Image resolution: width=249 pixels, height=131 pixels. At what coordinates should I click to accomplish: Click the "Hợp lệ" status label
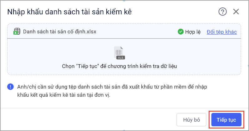click(193, 32)
